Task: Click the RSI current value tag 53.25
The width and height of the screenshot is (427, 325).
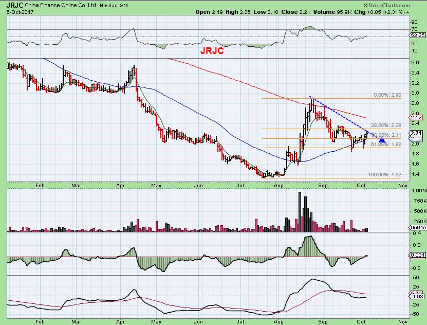Action: pyautogui.click(x=417, y=35)
